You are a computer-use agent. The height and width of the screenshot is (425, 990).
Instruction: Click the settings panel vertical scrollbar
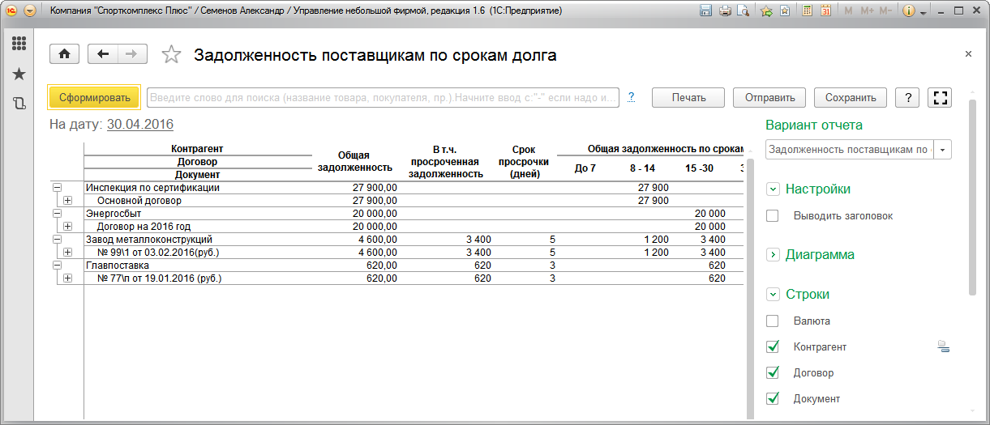(x=972, y=198)
